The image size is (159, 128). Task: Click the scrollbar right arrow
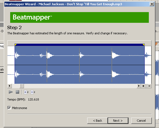(x=139, y=86)
